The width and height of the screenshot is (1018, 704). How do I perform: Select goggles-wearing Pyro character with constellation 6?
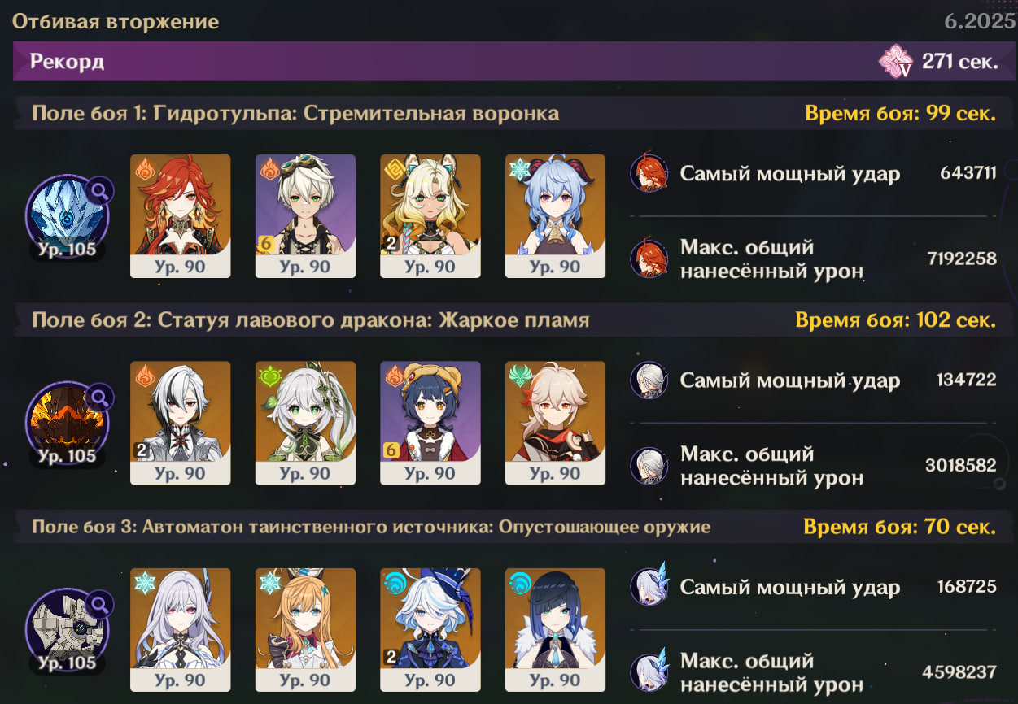(305, 216)
